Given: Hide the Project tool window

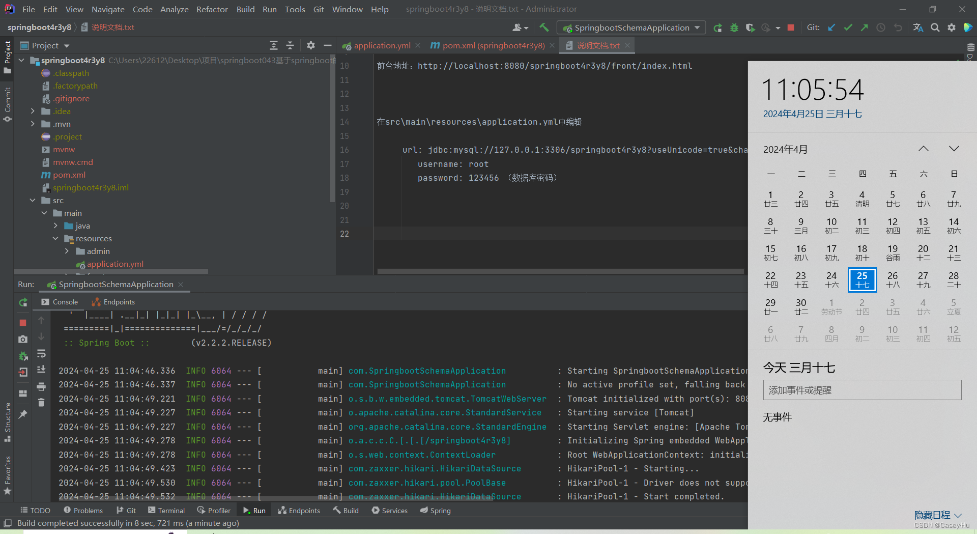Looking at the screenshot, I should click(328, 45).
